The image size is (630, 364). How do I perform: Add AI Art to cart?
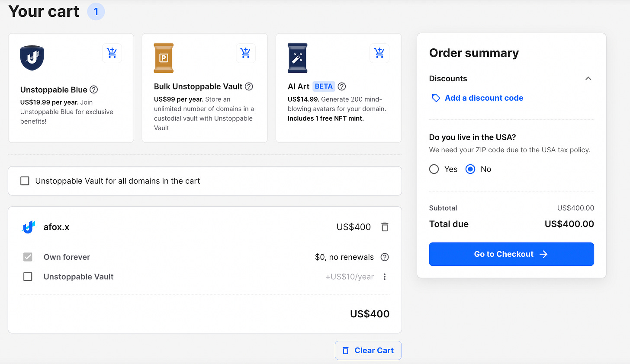(x=379, y=53)
